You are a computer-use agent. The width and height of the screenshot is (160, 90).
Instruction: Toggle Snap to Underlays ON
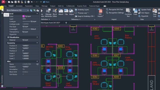[84, 16]
